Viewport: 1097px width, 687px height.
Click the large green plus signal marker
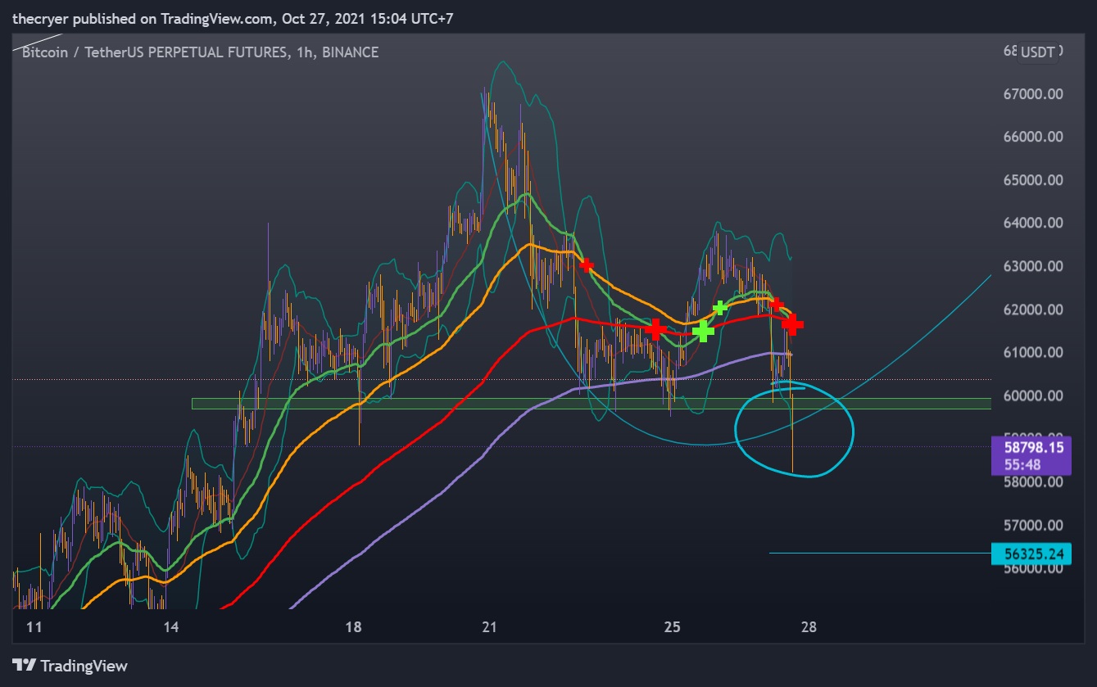pyautogui.click(x=703, y=332)
